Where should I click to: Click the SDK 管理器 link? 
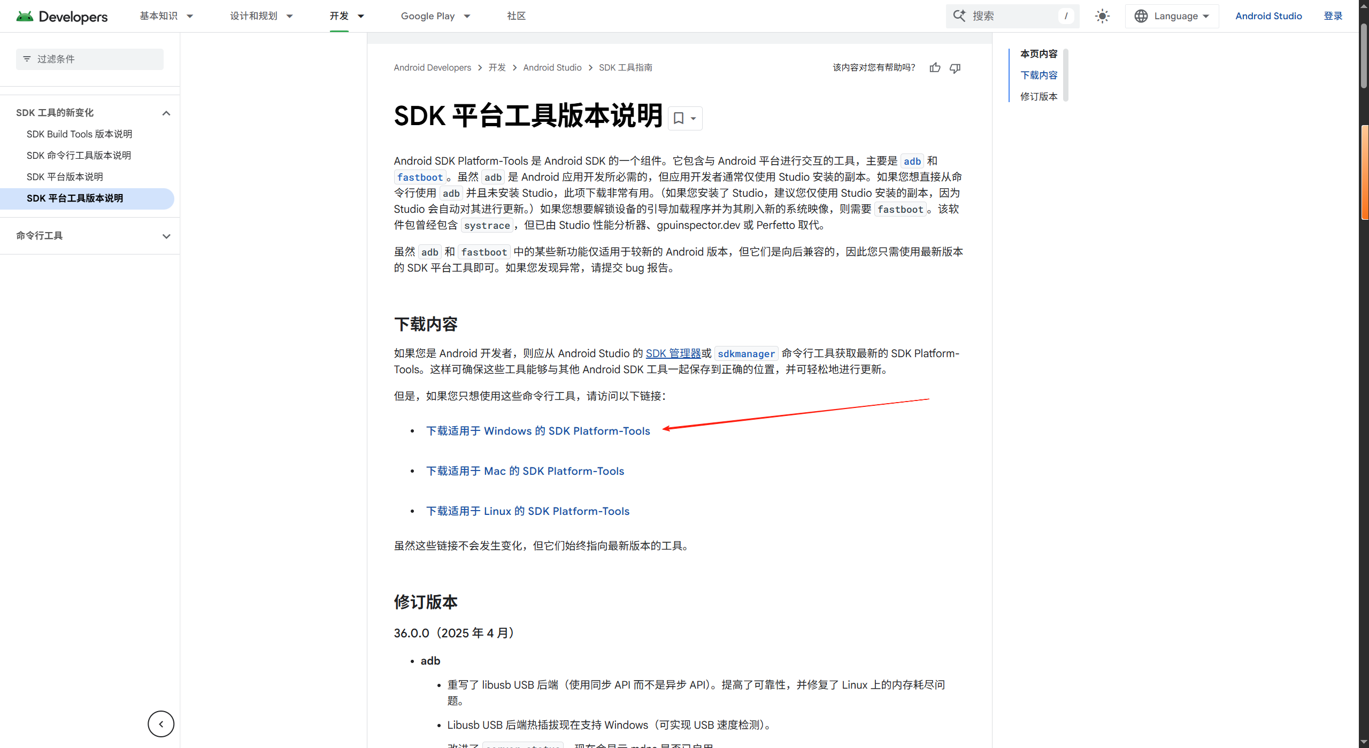point(673,353)
